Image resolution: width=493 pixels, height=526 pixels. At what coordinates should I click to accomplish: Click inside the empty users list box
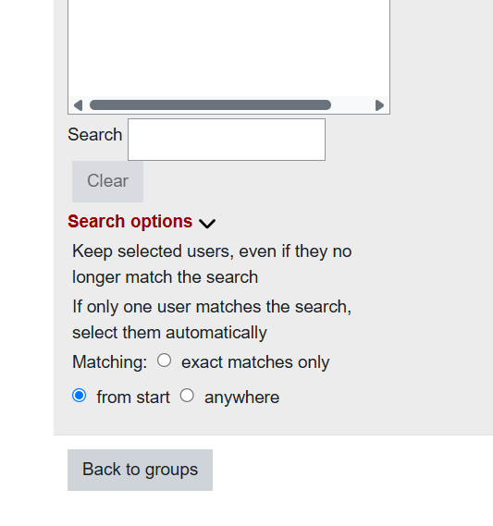pyautogui.click(x=228, y=47)
